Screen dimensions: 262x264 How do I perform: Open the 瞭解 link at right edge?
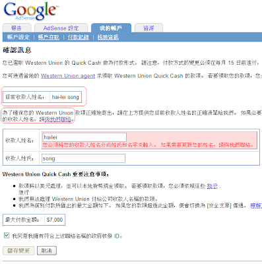point(256,206)
